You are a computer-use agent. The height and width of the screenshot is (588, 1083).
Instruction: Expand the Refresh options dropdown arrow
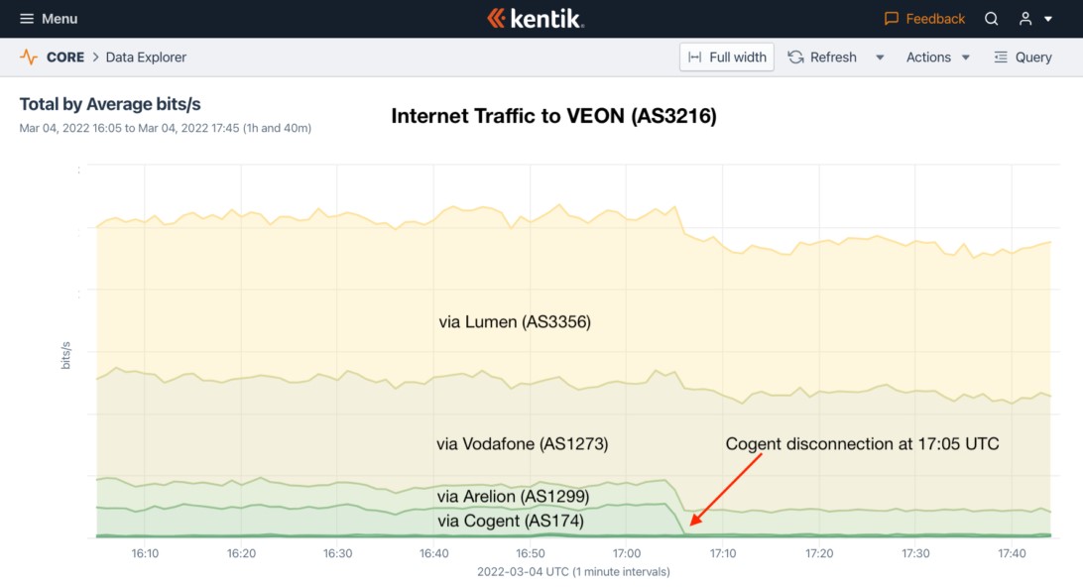(880, 58)
